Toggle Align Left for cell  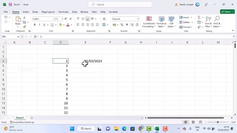click(x=78, y=25)
